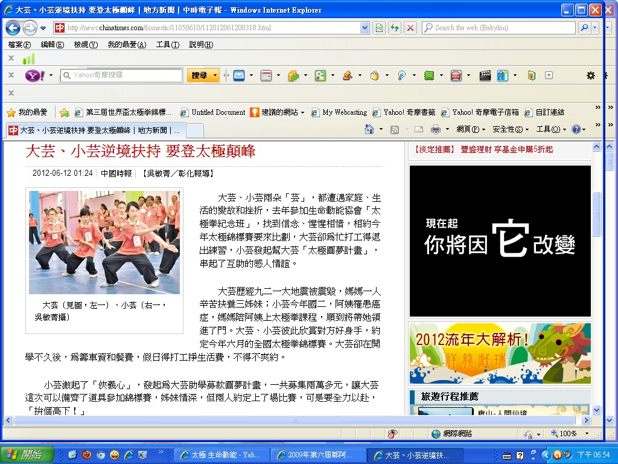The height and width of the screenshot is (464, 618).
Task: Click the Yahoo toolbar mail envelope icon
Action: (239, 76)
